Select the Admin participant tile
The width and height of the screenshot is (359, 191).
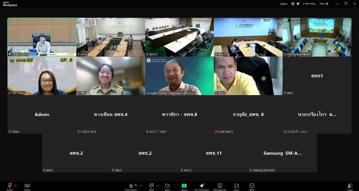coord(42,114)
